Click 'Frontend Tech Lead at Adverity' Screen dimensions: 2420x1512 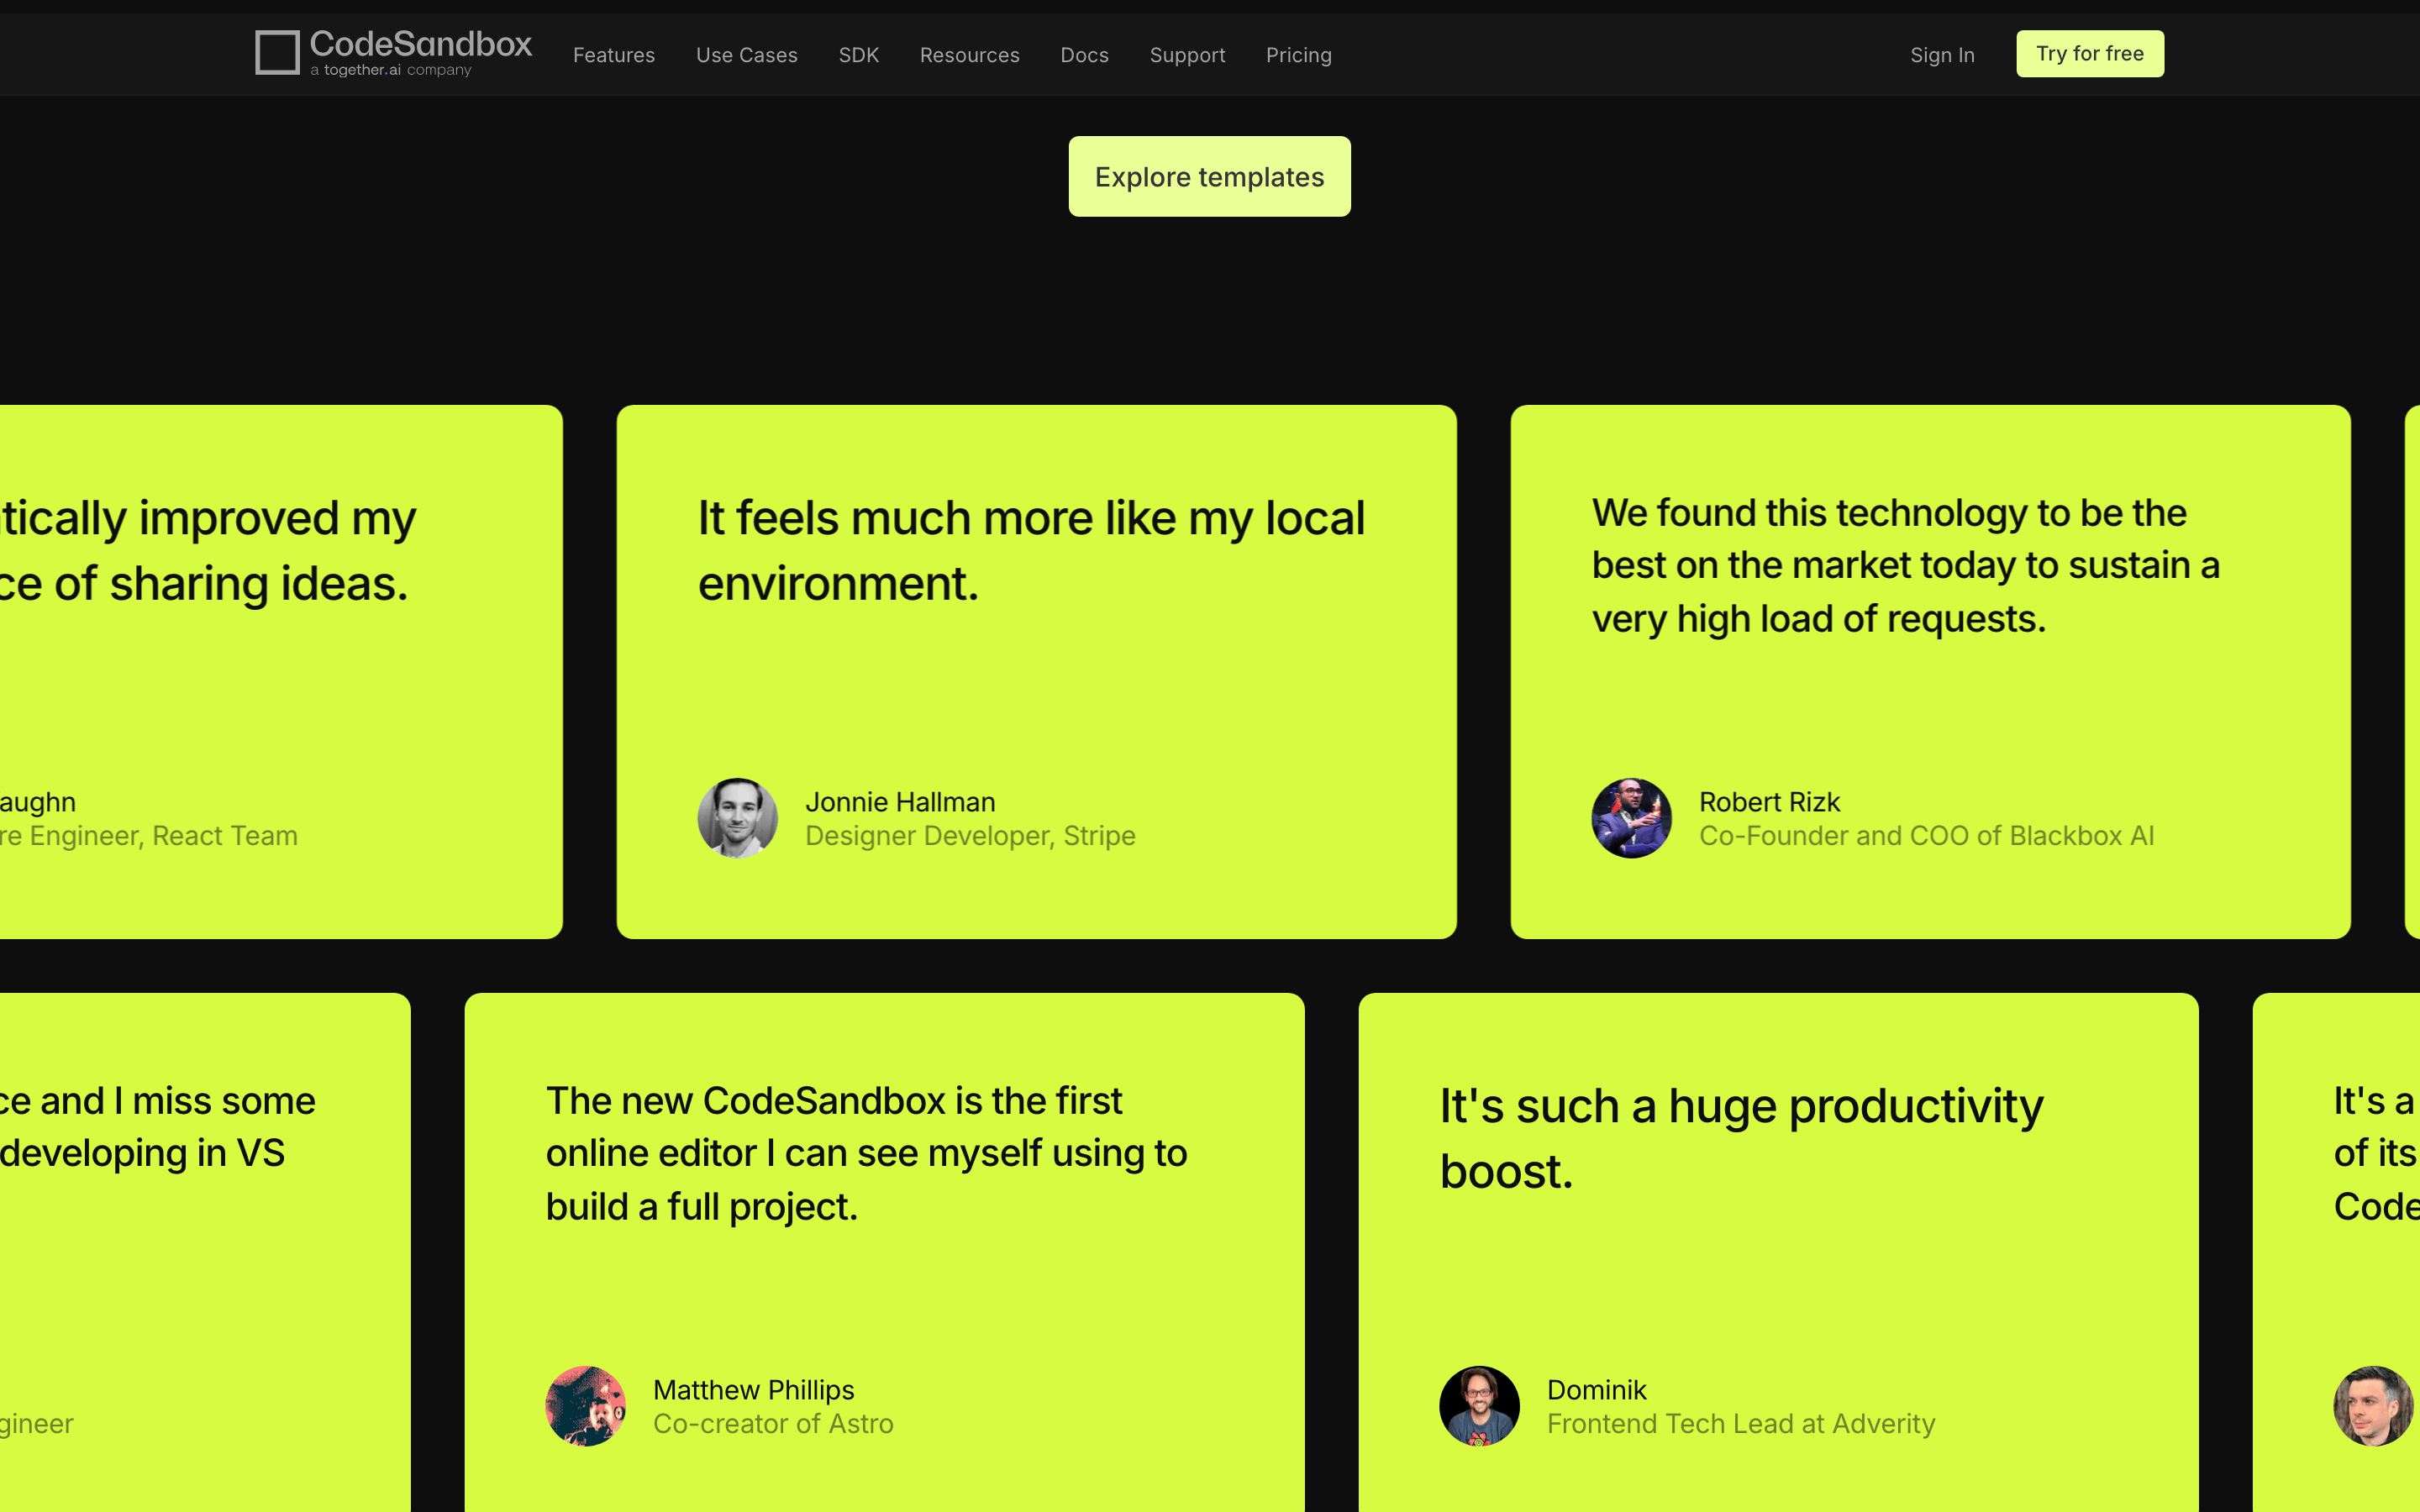click(x=1742, y=1424)
